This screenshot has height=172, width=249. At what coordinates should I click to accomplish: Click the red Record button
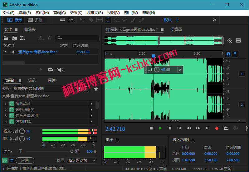coord(217,128)
